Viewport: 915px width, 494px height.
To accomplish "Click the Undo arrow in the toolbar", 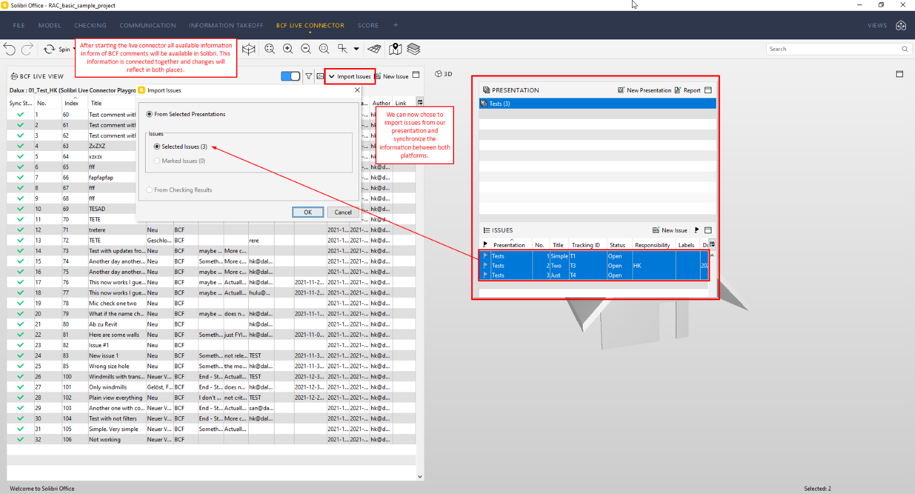I will coord(9,49).
